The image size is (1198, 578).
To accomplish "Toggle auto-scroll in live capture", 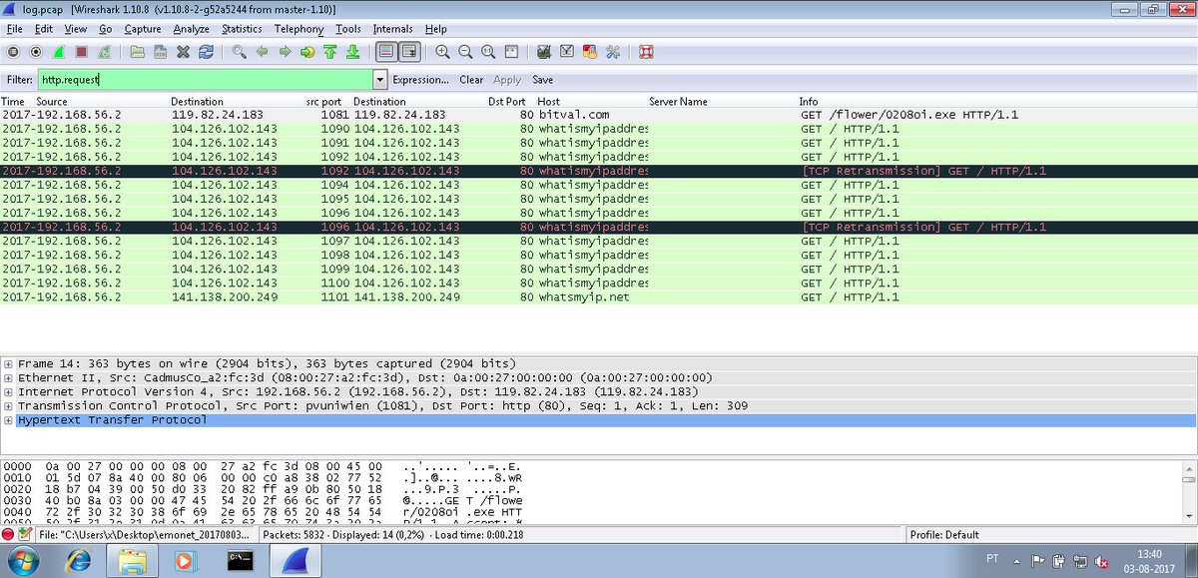I will pos(409,51).
